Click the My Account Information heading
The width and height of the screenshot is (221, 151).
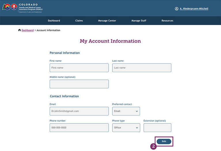point(110,41)
